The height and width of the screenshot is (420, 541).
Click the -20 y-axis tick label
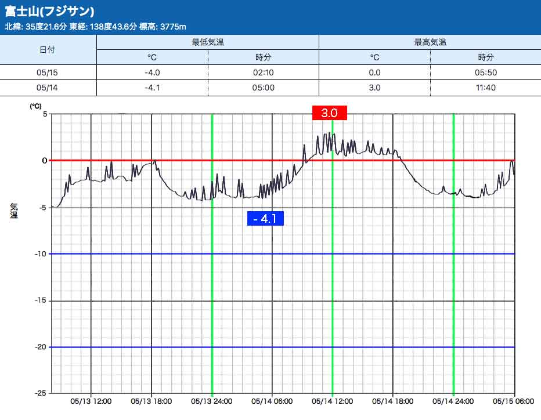pyautogui.click(x=41, y=347)
